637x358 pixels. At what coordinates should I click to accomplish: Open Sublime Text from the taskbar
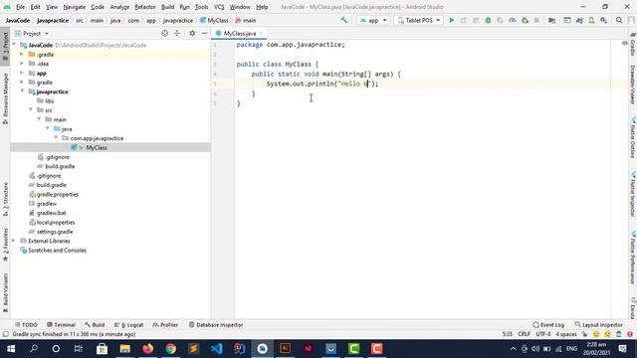pyautogui.click(x=194, y=348)
